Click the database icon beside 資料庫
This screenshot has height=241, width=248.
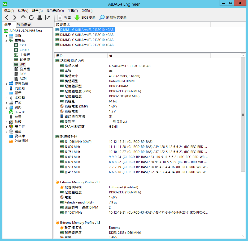(11, 136)
